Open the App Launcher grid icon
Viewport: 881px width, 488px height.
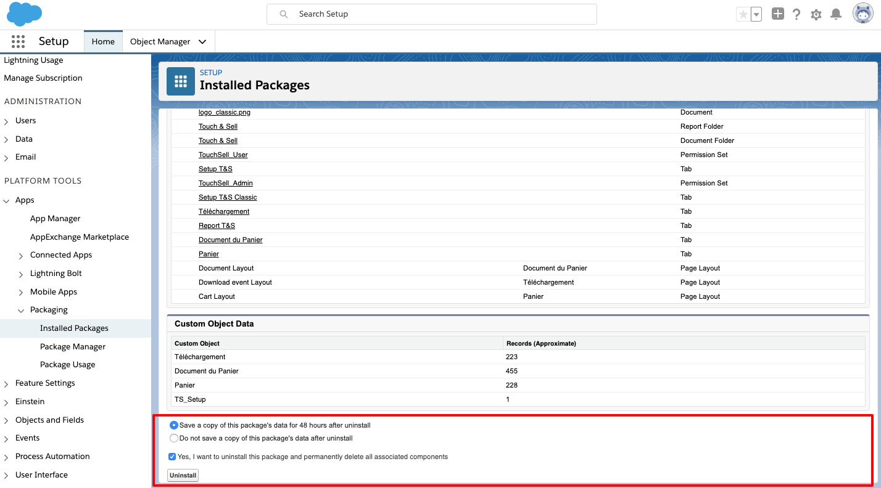click(x=19, y=41)
